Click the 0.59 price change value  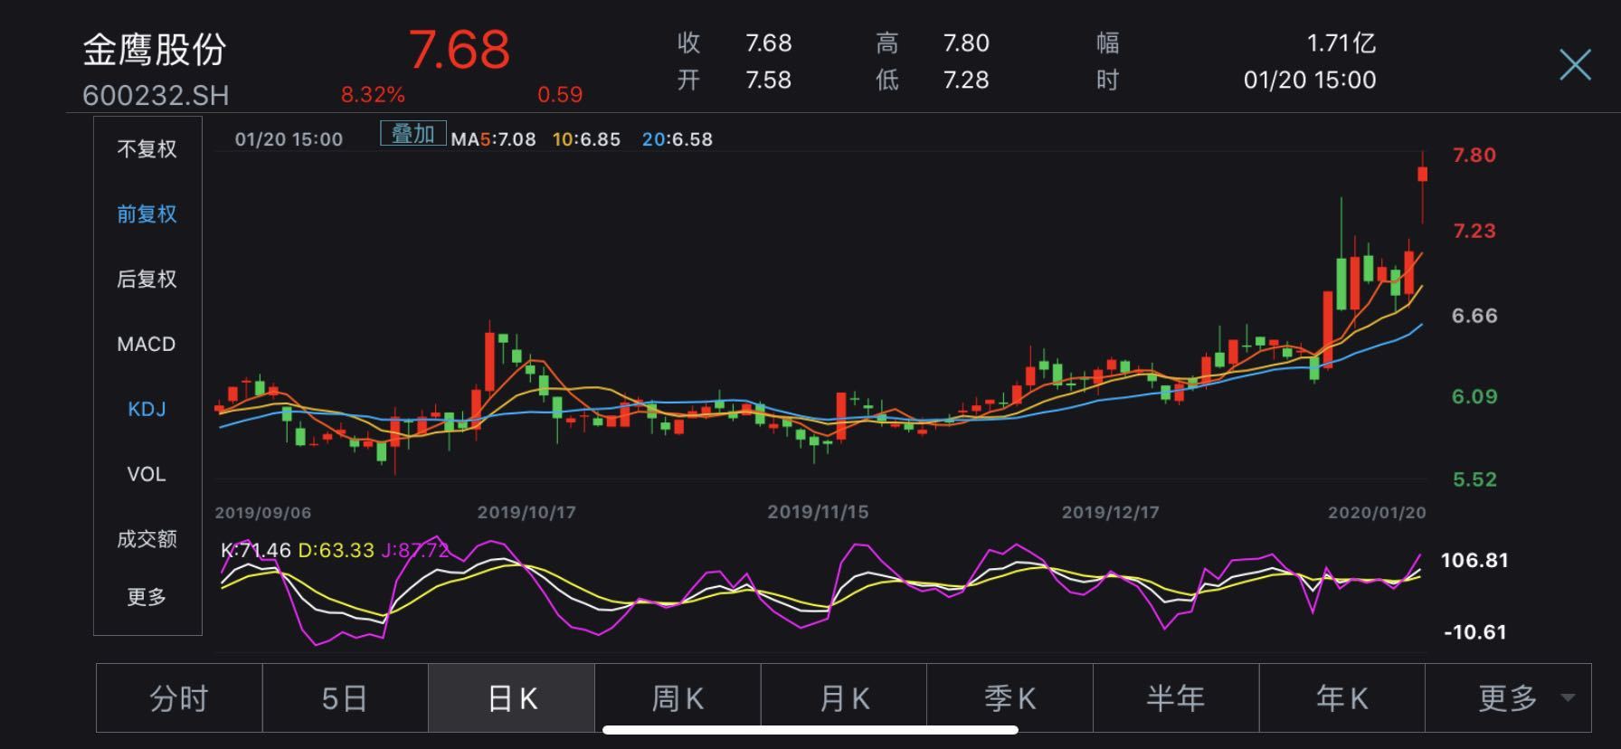(560, 95)
